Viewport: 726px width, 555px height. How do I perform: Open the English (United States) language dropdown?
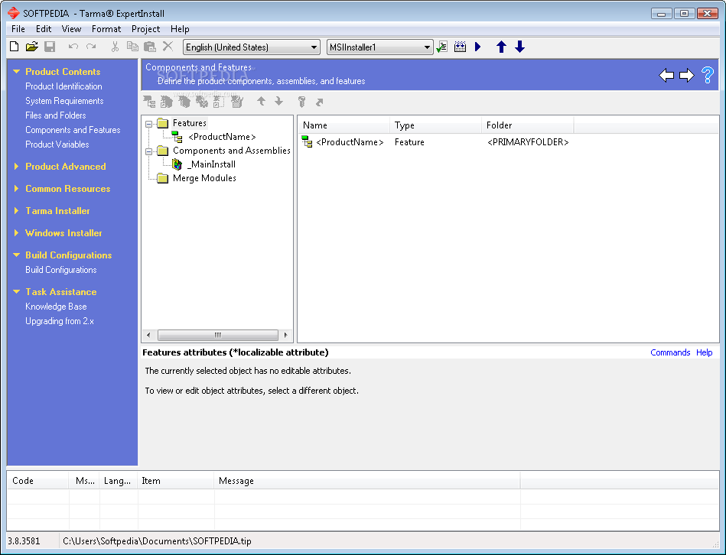point(252,47)
